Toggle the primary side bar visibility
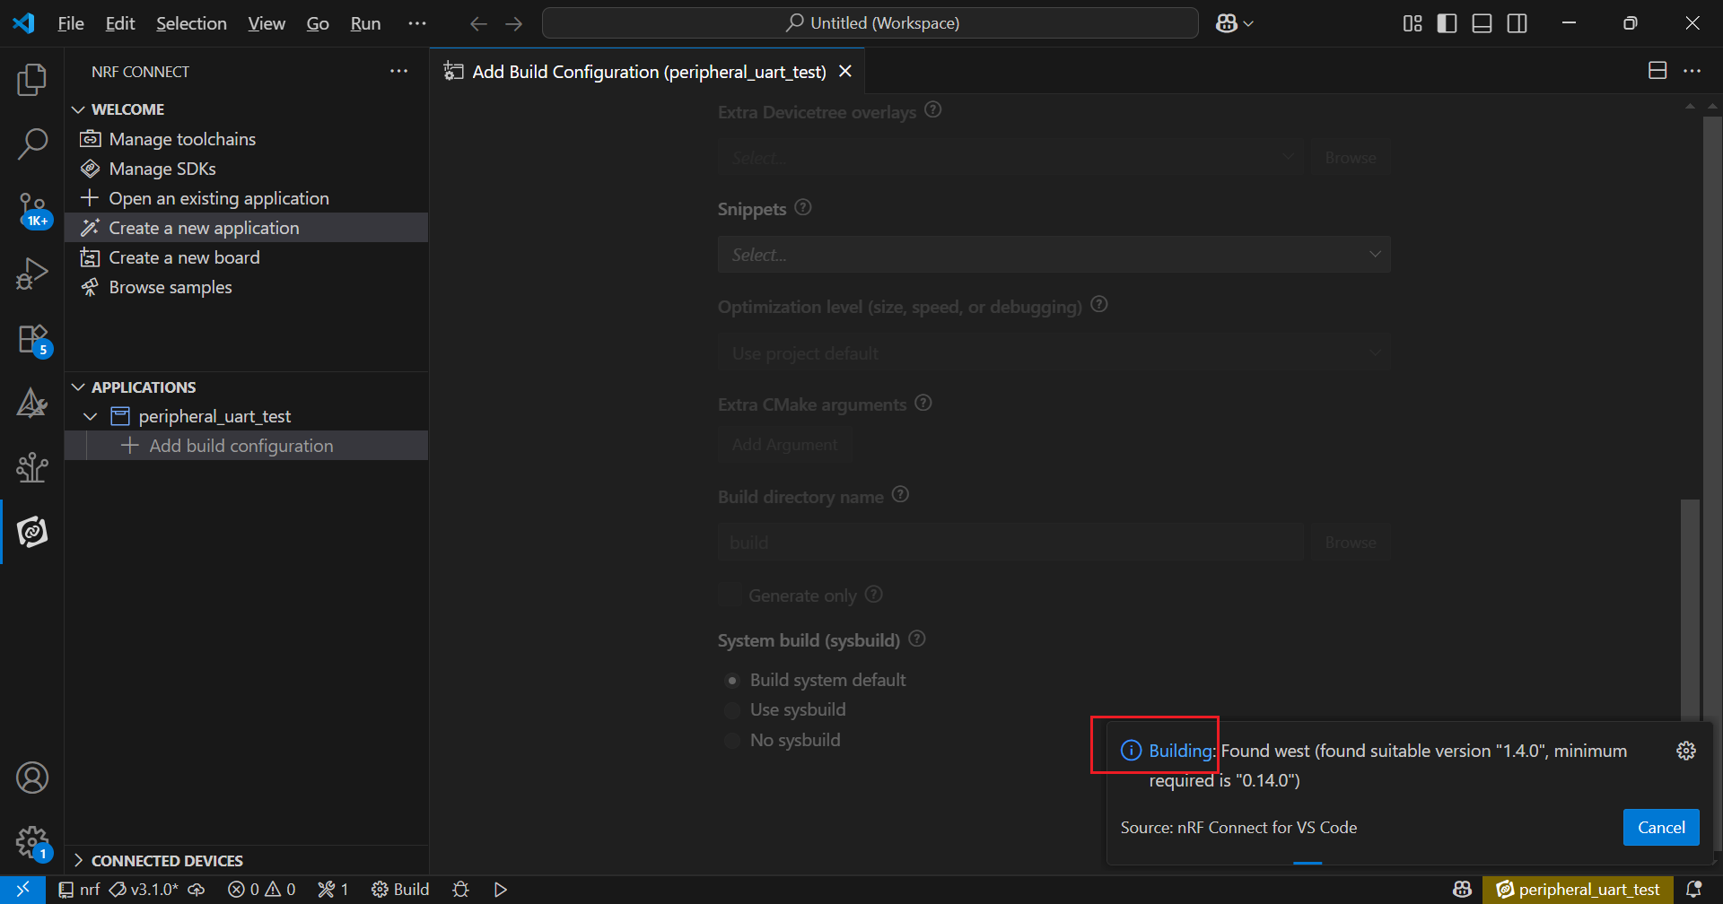 [x=1447, y=23]
